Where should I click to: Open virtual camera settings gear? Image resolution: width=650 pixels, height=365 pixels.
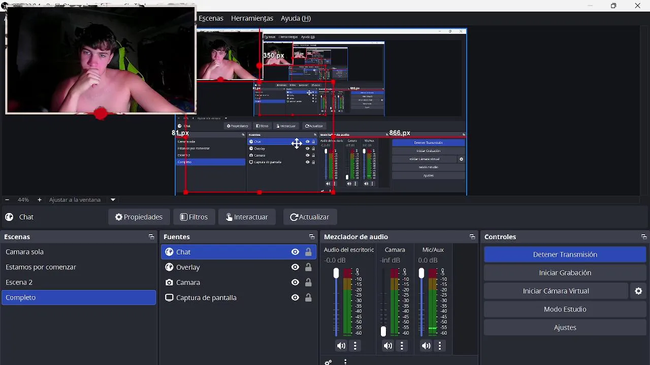638,291
